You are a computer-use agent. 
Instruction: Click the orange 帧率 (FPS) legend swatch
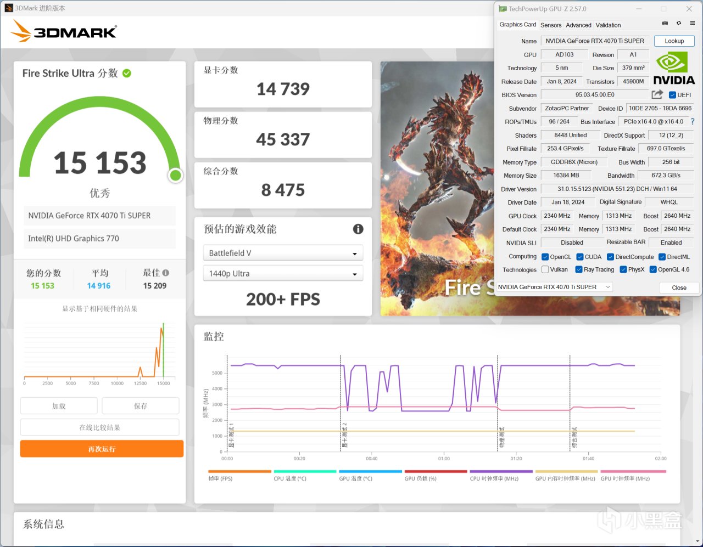(x=239, y=471)
